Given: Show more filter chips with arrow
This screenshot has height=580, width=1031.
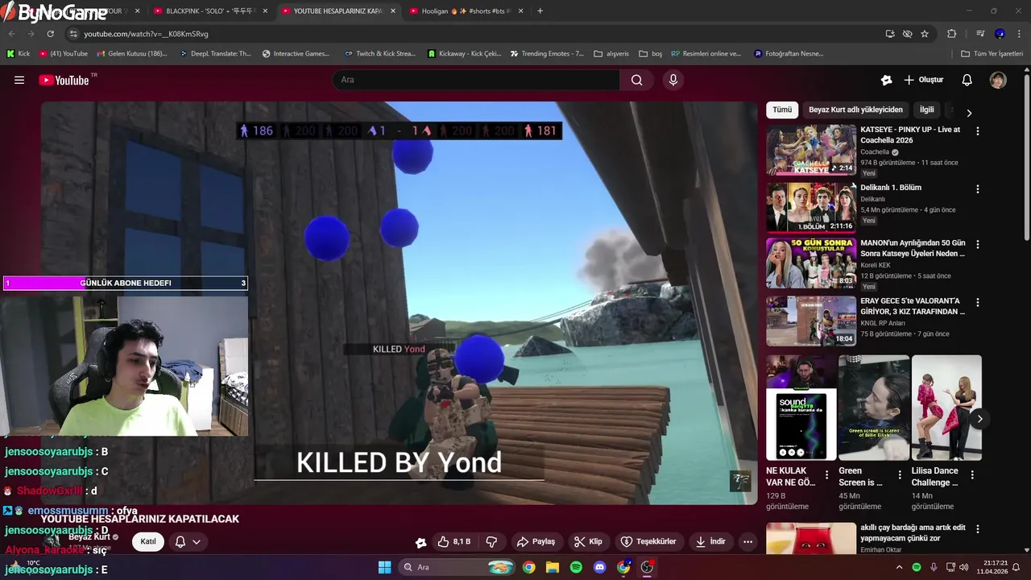Looking at the screenshot, I should 969,113.
